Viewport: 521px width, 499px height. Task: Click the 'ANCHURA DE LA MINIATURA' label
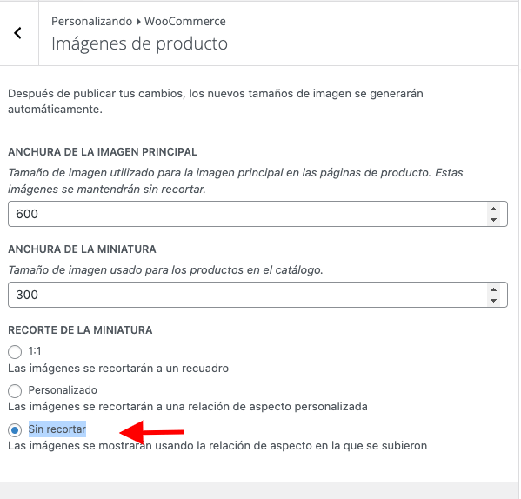click(82, 249)
